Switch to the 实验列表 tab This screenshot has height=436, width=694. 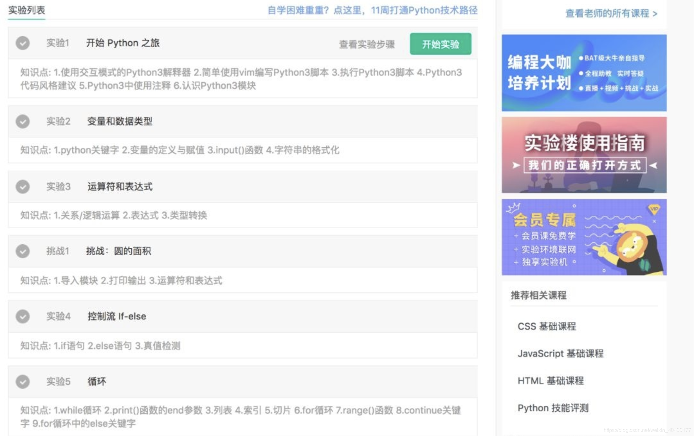(x=26, y=11)
